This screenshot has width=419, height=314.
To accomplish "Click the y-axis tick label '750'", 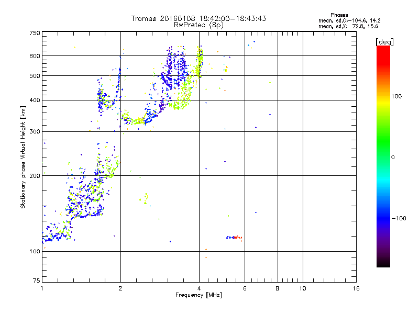I will (x=35, y=33).
